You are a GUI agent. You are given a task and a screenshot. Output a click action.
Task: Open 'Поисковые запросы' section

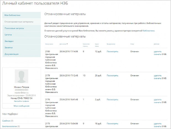[x=22, y=28]
